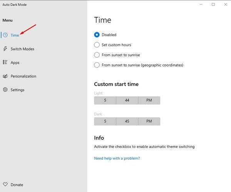Click the heart Donate icon
This screenshot has width=231, height=192.
pyautogui.click(x=5, y=184)
